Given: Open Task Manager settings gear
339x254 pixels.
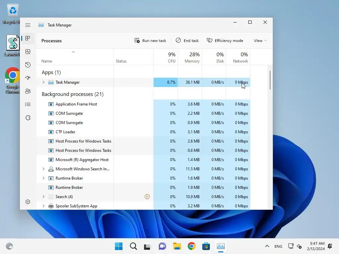Looking at the screenshot, I should click(x=28, y=202).
